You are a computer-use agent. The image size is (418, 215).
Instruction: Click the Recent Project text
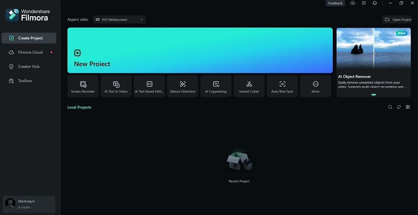[x=239, y=181]
